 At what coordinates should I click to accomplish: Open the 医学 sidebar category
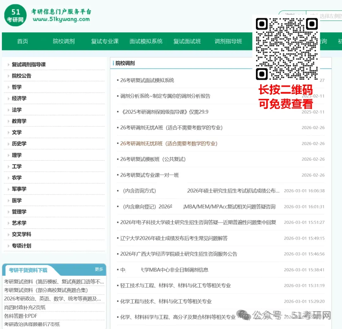[16, 200]
